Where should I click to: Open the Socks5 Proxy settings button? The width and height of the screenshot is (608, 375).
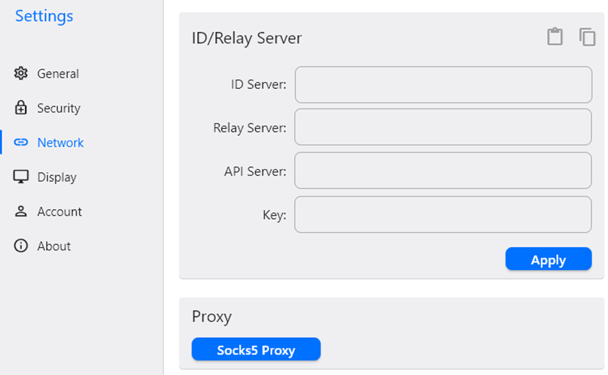click(256, 350)
